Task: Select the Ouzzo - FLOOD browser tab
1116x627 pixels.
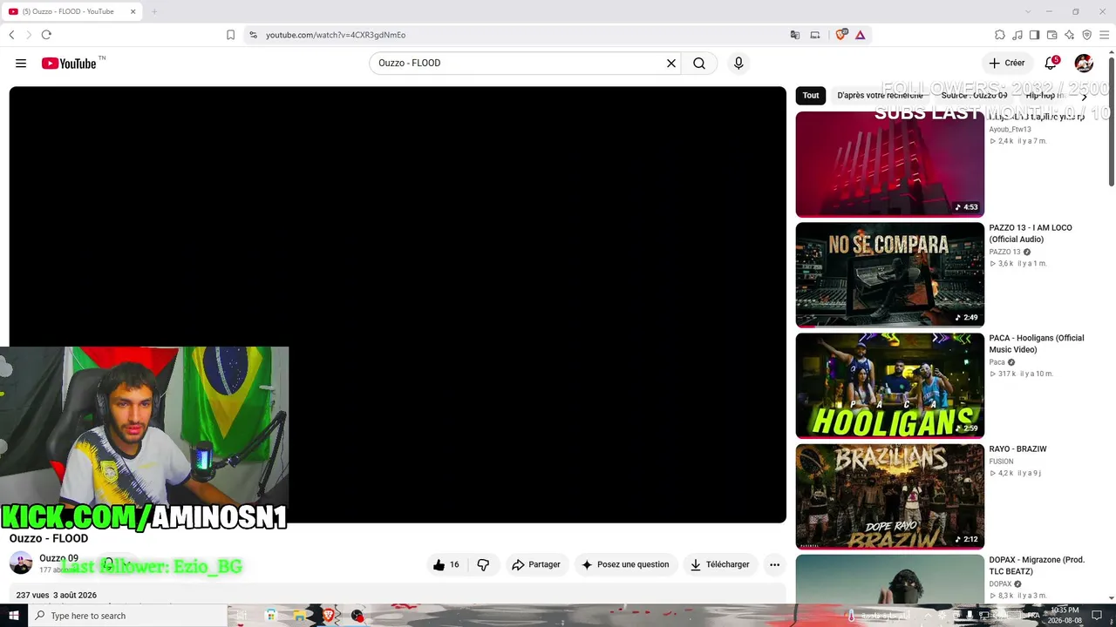Action: coord(73,11)
